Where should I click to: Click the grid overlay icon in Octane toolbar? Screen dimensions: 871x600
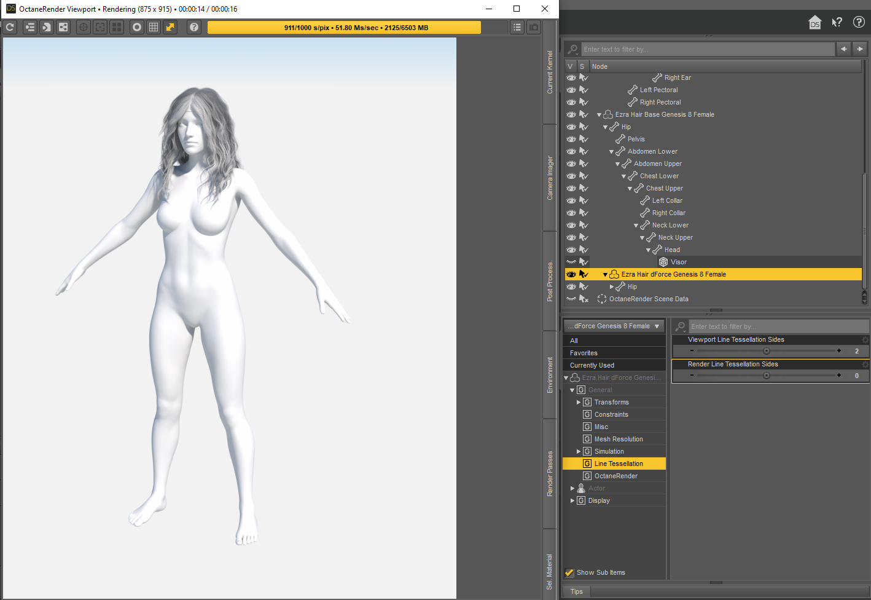coord(154,27)
